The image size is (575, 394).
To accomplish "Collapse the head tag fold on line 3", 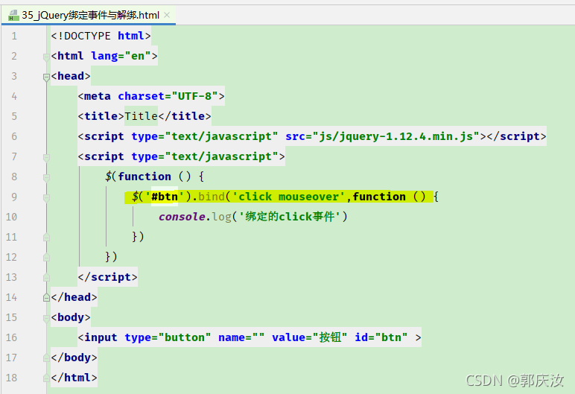I will click(46, 77).
